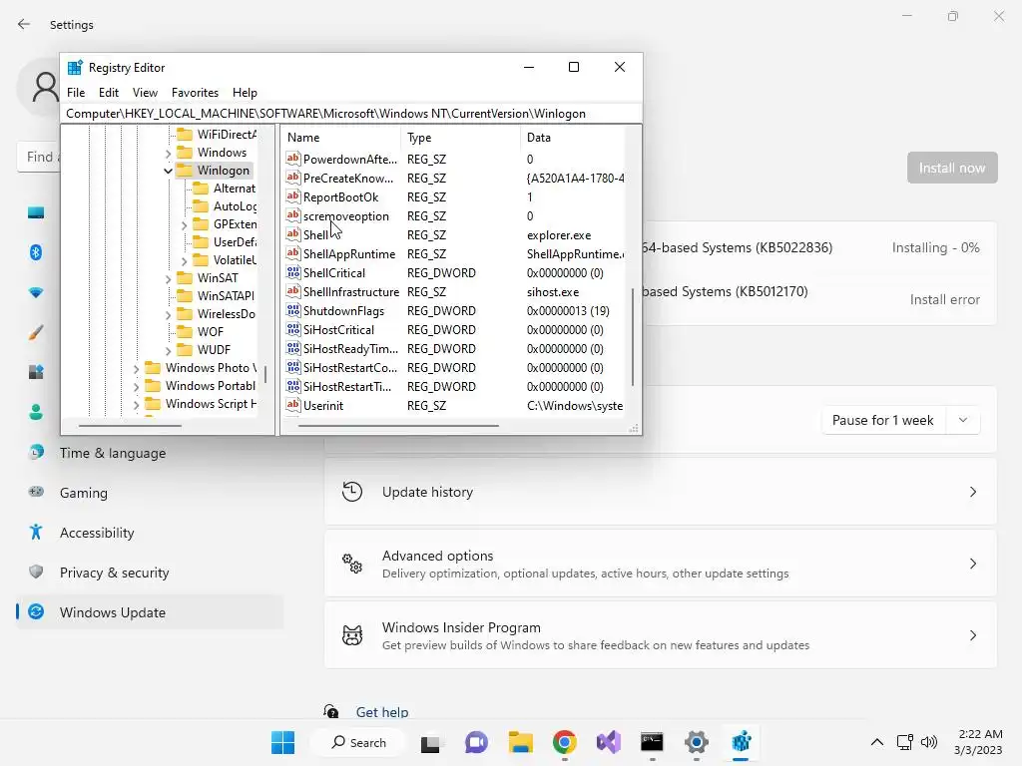The height and width of the screenshot is (766, 1022).
Task: Click the Time & language icon
Action: tap(36, 452)
